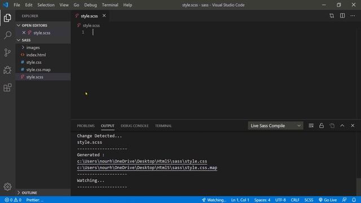
Task: Change file encoding UTF-8
Action: (x=280, y=200)
